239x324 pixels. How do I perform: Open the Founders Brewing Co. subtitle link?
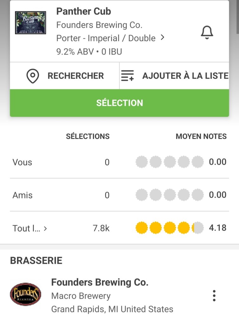tap(99, 25)
